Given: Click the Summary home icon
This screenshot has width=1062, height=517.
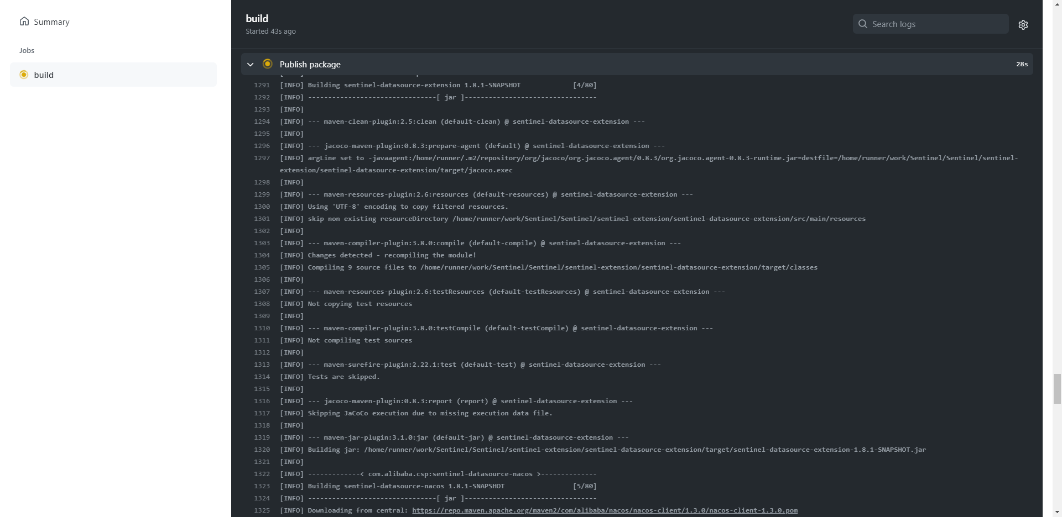Looking at the screenshot, I should point(24,22).
